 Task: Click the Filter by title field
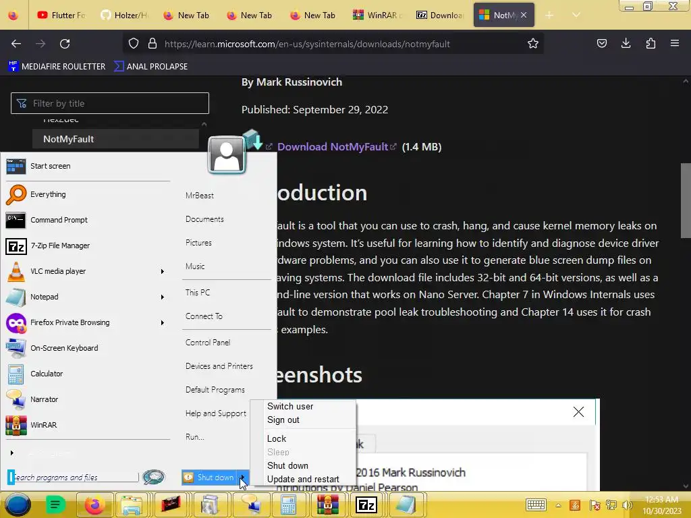(110, 103)
